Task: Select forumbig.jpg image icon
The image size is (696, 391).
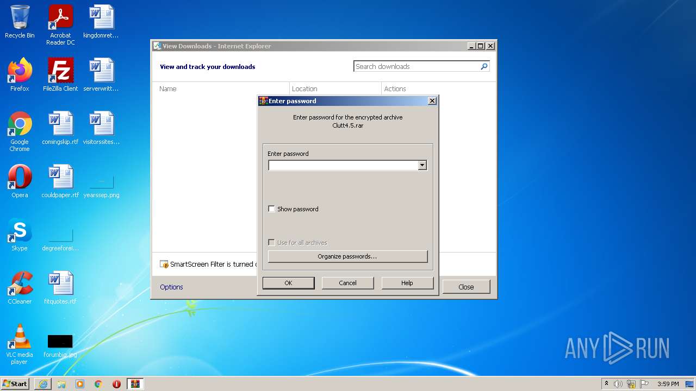Action: click(60, 345)
